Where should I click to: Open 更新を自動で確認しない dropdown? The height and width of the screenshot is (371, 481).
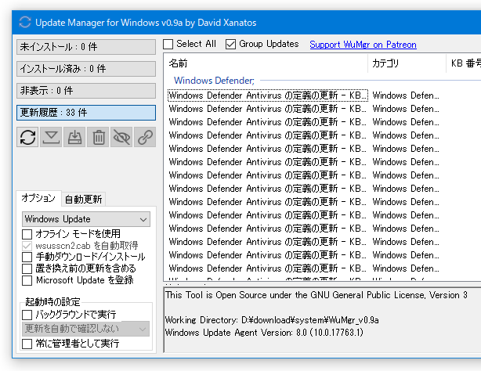pyautogui.click(x=85, y=329)
